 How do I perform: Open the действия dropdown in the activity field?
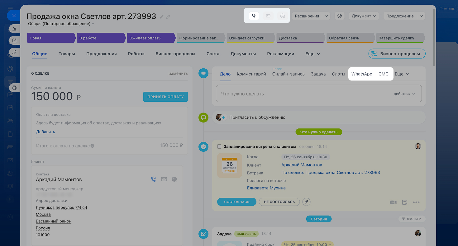tap(404, 94)
